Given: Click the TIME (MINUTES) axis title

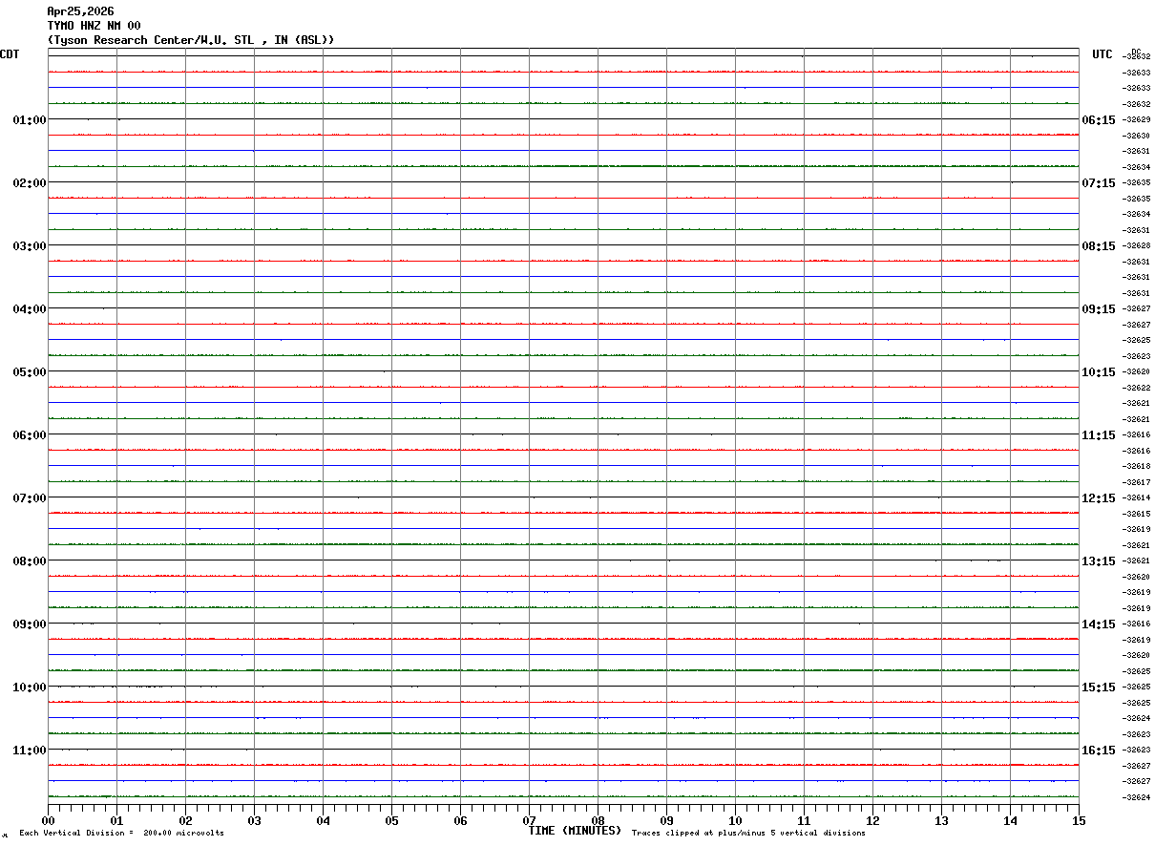Looking at the screenshot, I should click(x=576, y=831).
